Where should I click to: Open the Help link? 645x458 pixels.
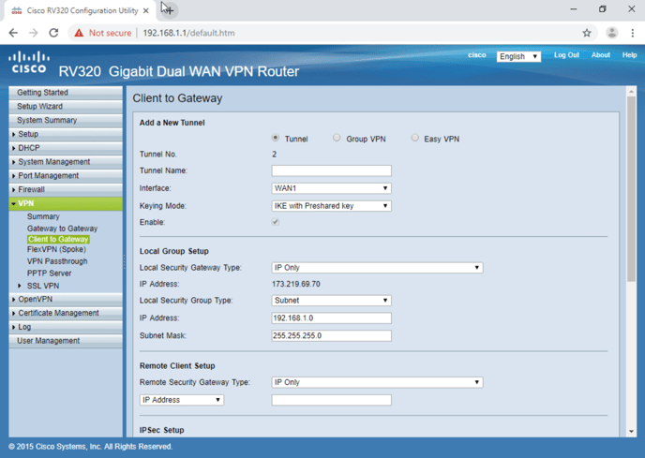tap(629, 55)
